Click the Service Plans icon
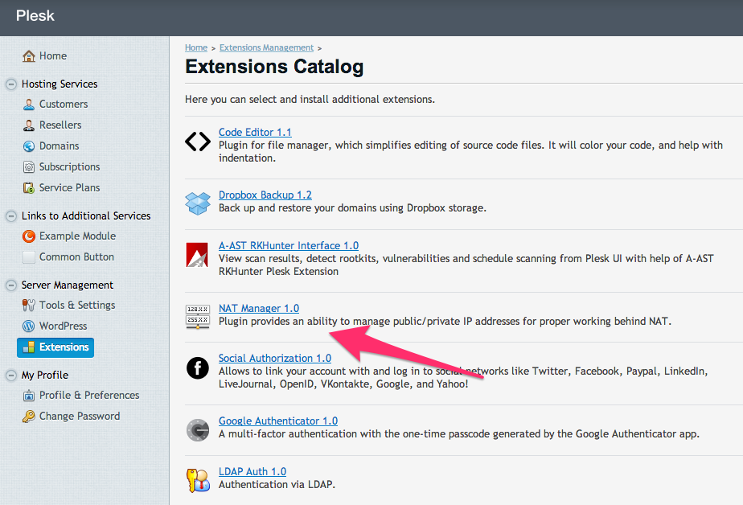743x505 pixels. [29, 187]
